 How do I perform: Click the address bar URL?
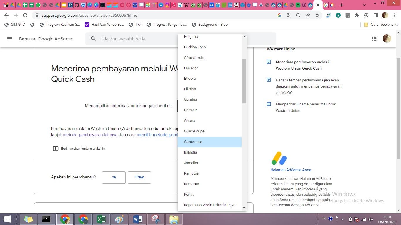pos(90,15)
